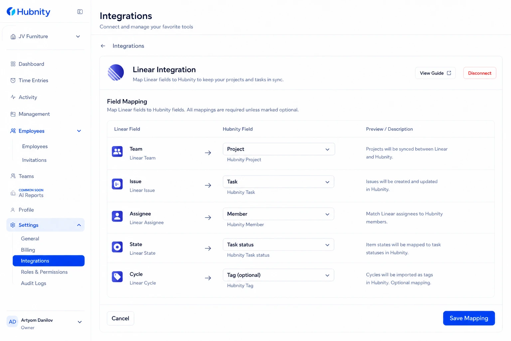Click the arrow in the Issue mapping row
The width and height of the screenshot is (511, 341).
pyautogui.click(x=208, y=185)
